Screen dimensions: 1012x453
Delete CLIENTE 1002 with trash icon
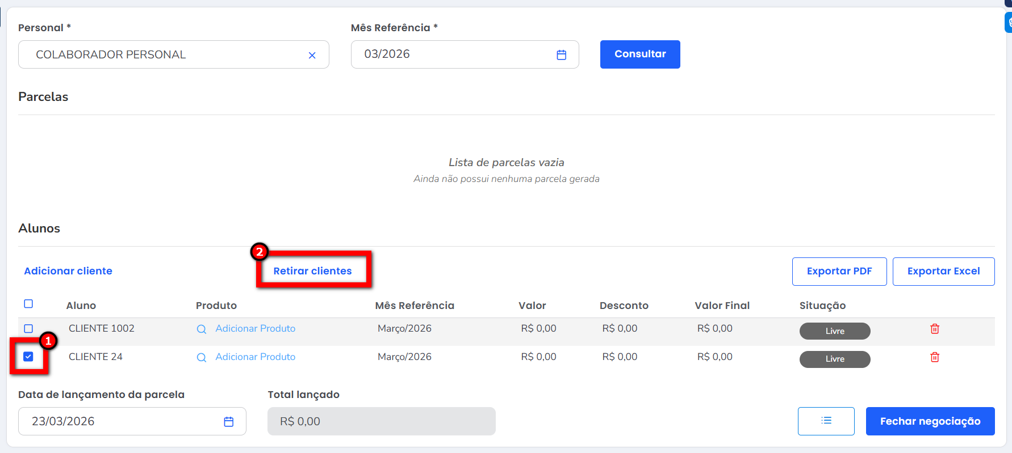coord(934,329)
